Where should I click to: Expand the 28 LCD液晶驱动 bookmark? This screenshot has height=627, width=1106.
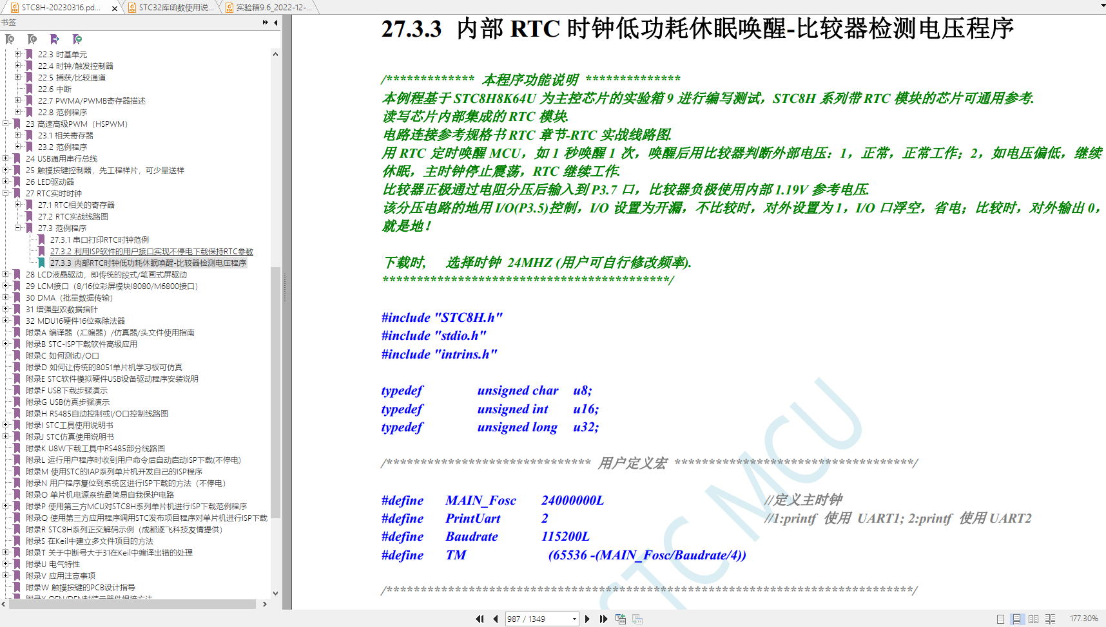click(6, 274)
